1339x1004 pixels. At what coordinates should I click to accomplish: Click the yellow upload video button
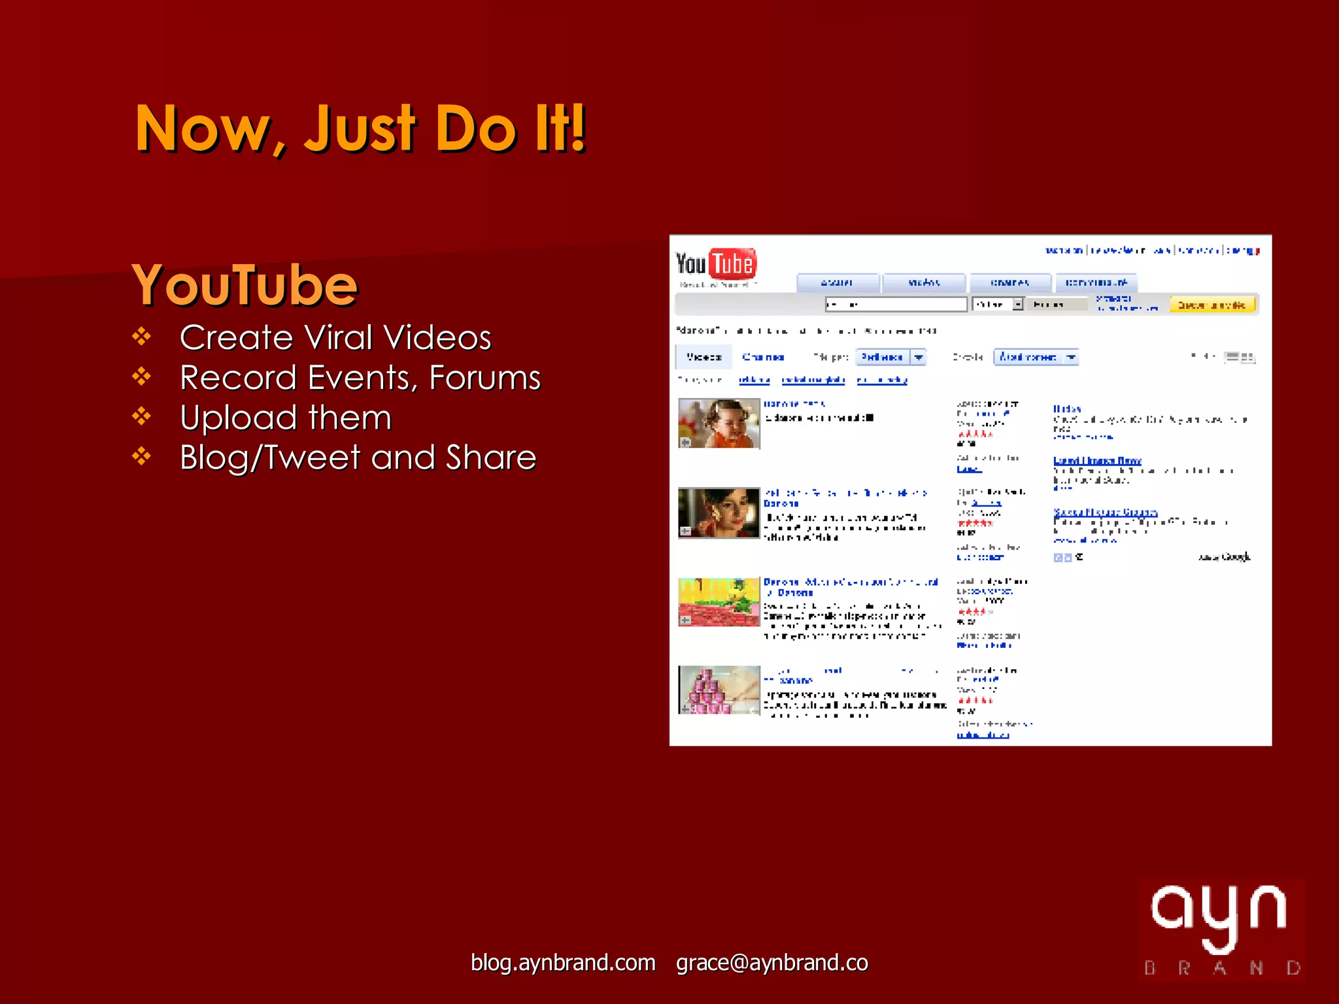[1212, 305]
